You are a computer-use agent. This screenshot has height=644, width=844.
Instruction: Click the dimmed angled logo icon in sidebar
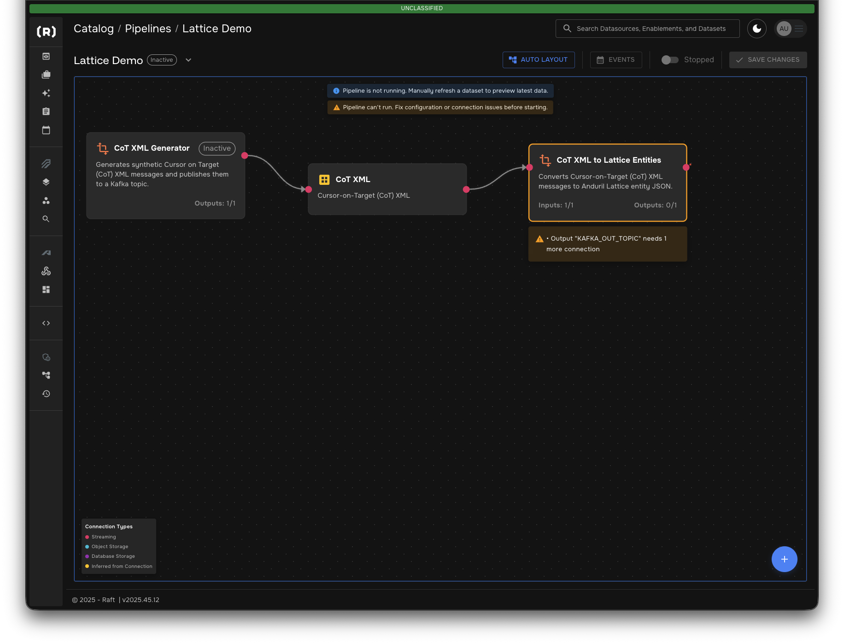click(x=46, y=253)
